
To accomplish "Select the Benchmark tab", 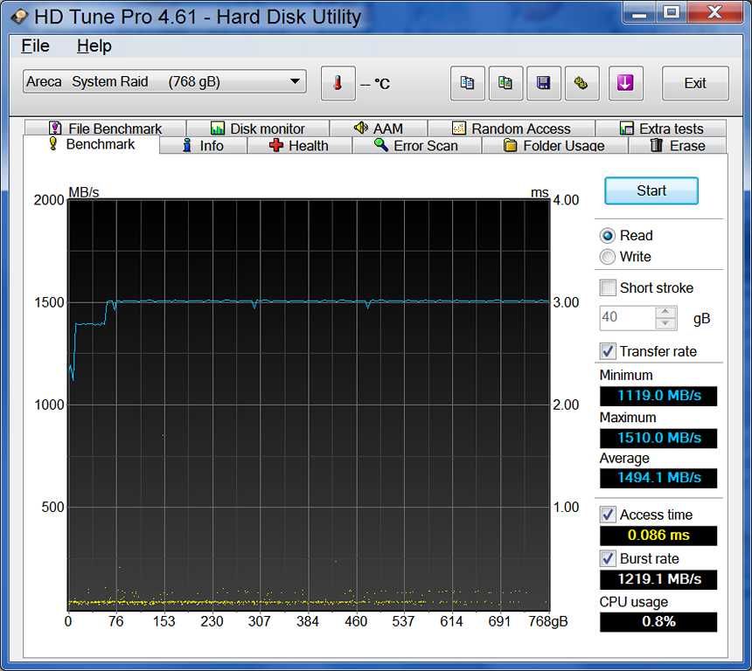I will 92,144.
